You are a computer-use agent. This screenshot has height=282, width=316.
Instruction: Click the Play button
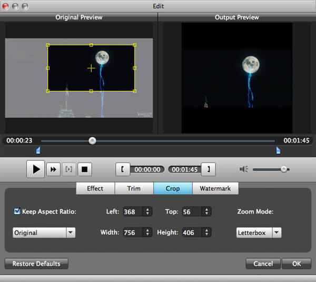(35, 169)
